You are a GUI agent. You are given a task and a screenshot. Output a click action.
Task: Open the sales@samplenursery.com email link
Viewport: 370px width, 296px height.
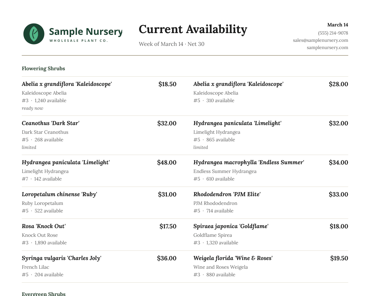tap(320, 40)
